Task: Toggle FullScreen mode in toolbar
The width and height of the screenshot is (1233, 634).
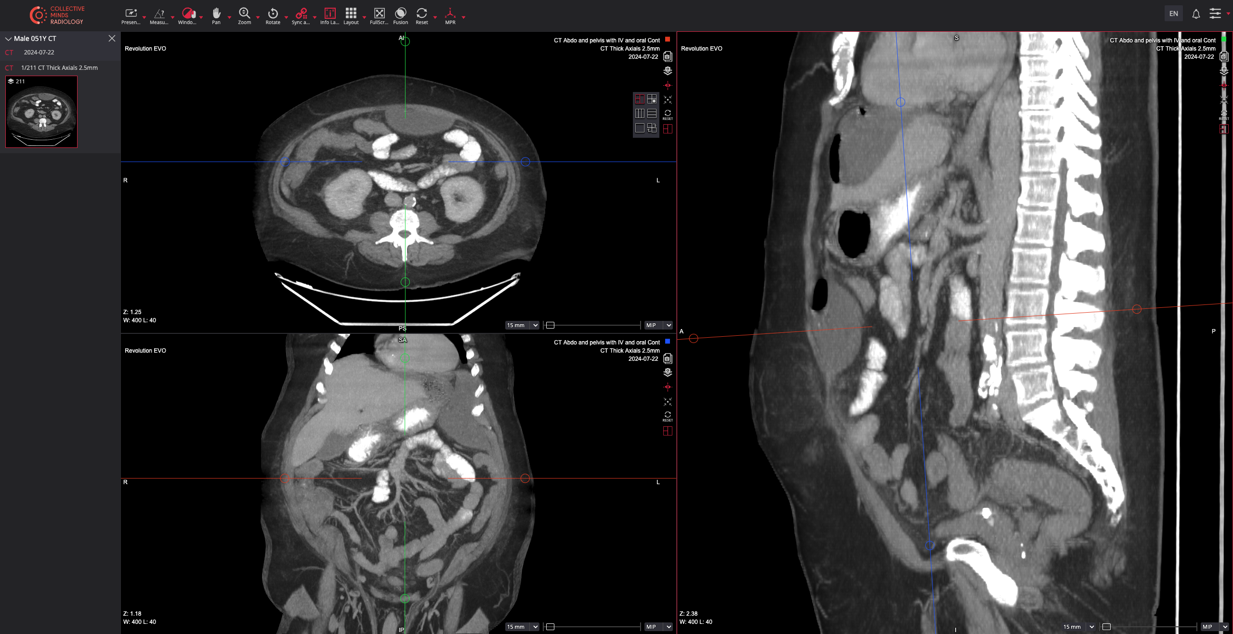Action: (x=379, y=15)
